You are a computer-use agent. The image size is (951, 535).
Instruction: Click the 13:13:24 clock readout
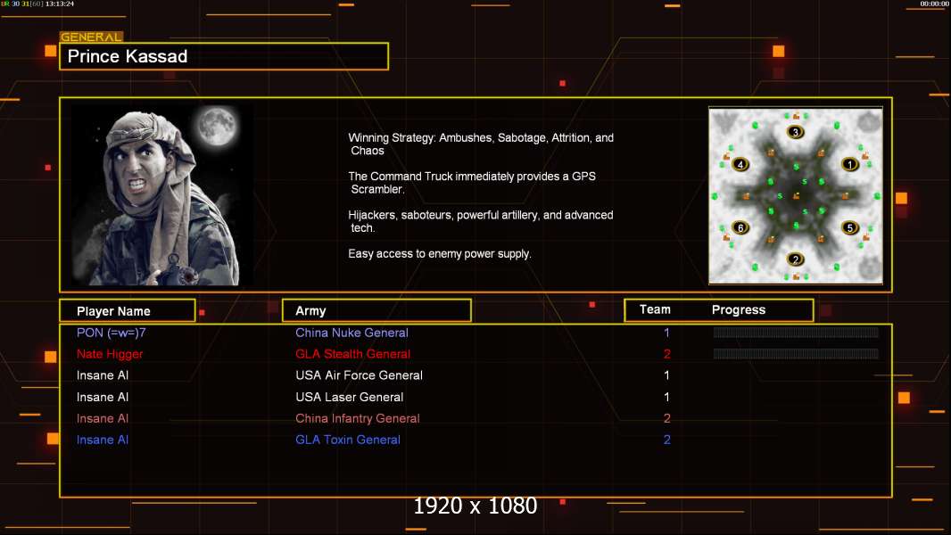tap(60, 4)
